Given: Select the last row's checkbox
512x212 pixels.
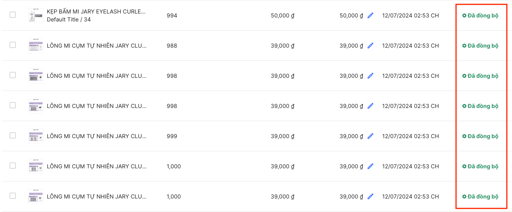Looking at the screenshot, I should pyautogui.click(x=13, y=196).
